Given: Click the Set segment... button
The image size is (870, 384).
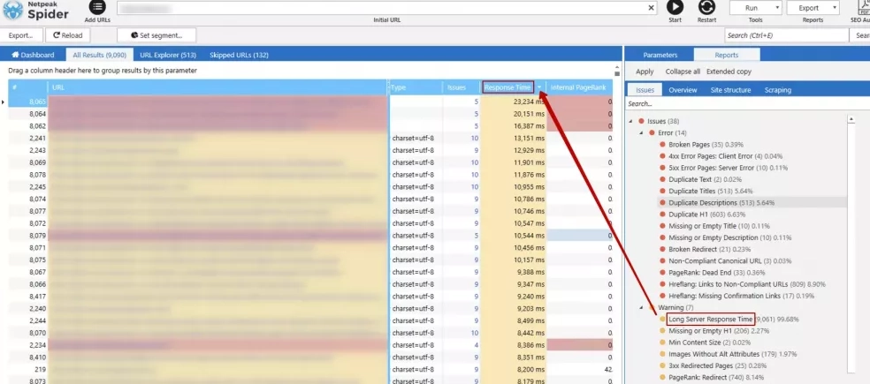Looking at the screenshot, I should tap(156, 35).
